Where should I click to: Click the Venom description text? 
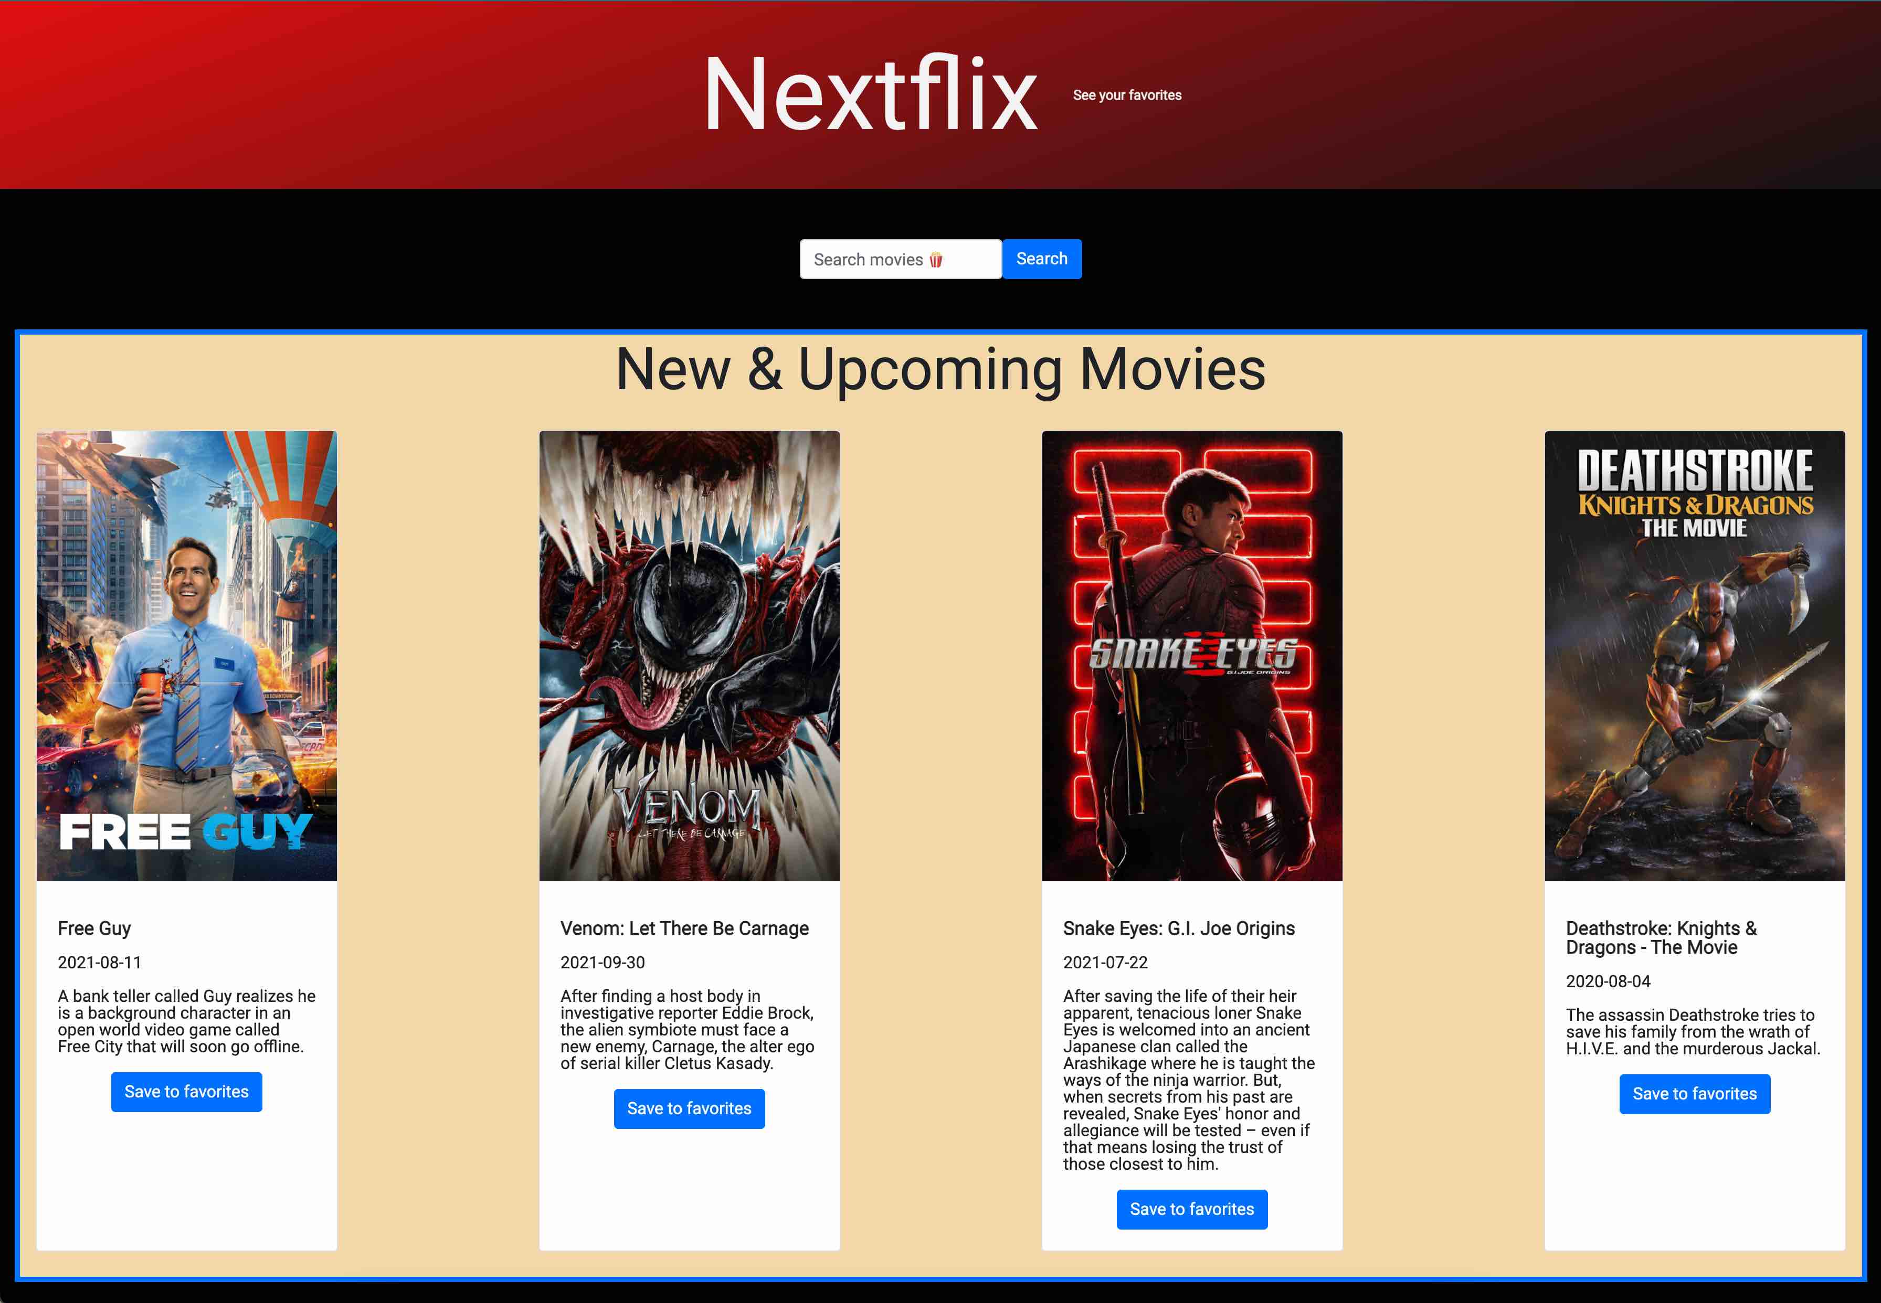coord(686,1030)
